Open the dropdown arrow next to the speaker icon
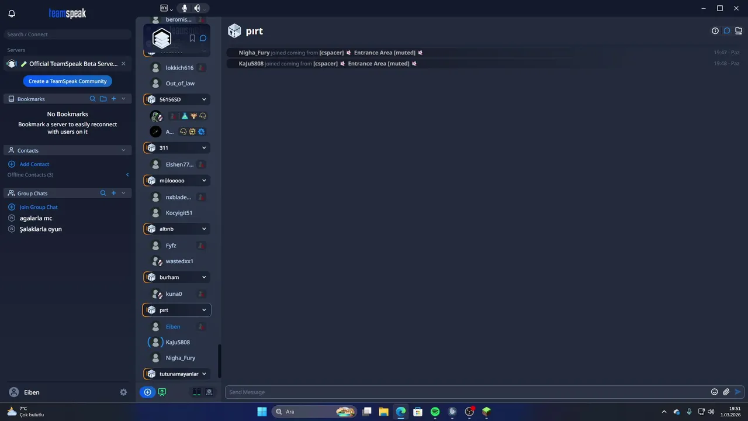Image resolution: width=748 pixels, height=421 pixels. [205, 9]
